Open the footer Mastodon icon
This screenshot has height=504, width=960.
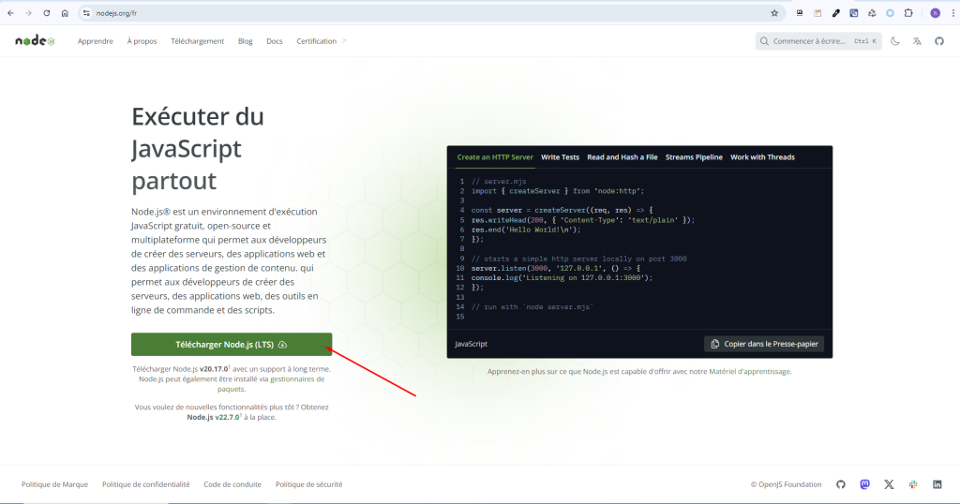[x=864, y=484]
